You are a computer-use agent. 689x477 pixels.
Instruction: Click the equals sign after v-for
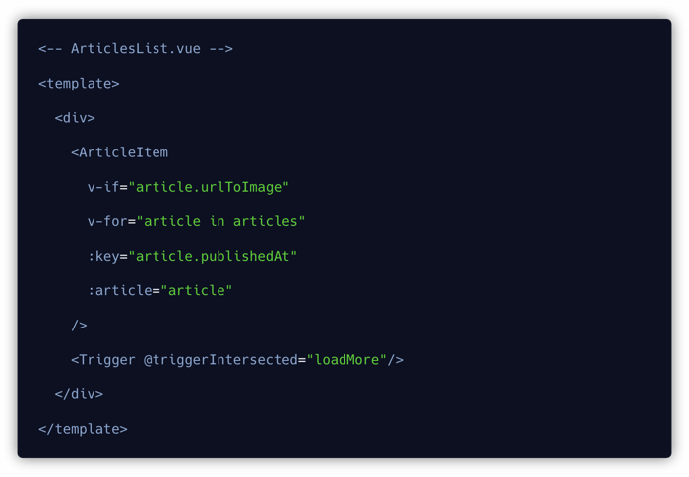(x=132, y=221)
